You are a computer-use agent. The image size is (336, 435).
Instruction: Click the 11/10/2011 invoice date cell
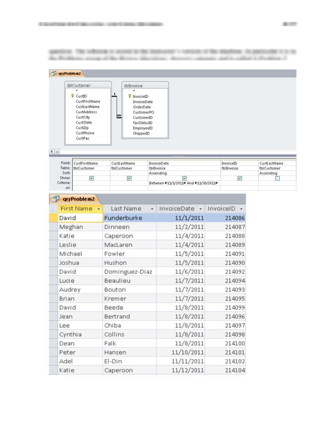point(181,352)
